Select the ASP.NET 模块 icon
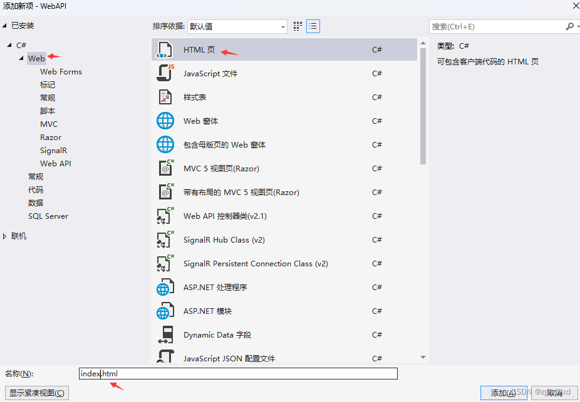 pyautogui.click(x=165, y=311)
